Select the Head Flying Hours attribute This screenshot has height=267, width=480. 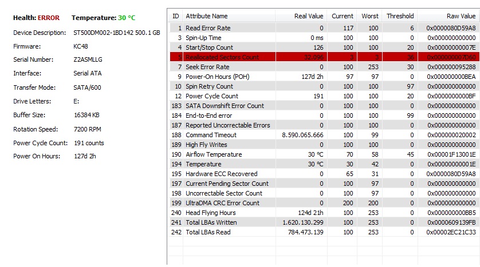(324, 213)
